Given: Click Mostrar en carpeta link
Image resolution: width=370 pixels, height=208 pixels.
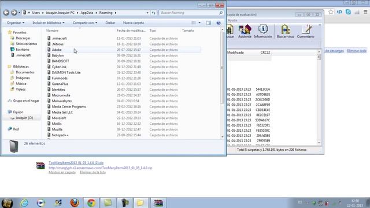Looking at the screenshot, I should (62, 172).
